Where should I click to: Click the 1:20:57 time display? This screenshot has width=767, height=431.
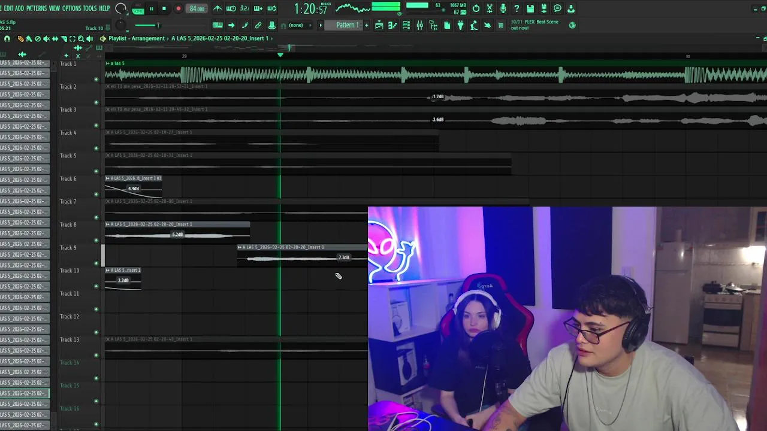310,9
